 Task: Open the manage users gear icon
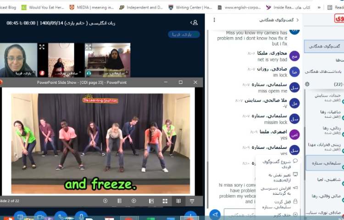point(307,84)
